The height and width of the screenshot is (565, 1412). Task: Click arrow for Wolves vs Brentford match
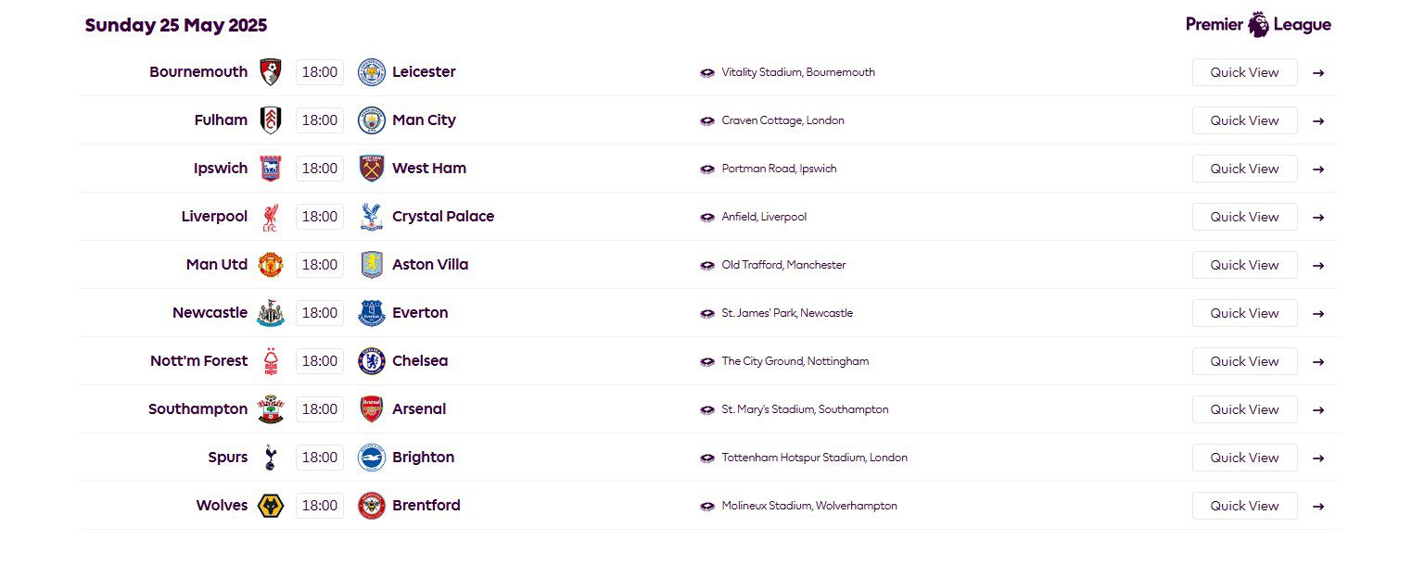[x=1318, y=506]
